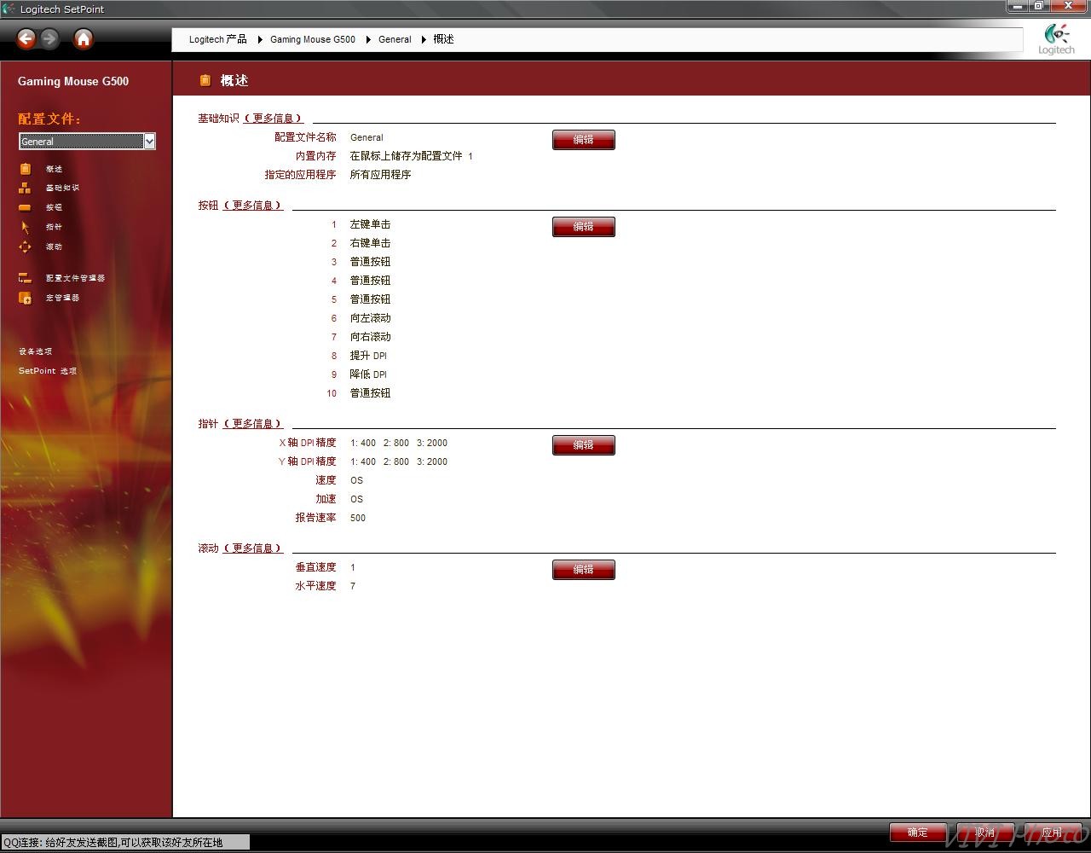This screenshot has width=1091, height=853.
Task: Open 更多信息 link next to 指针
Action: (x=253, y=424)
